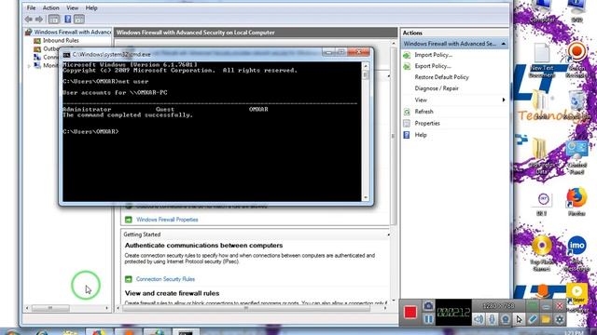Collapse the Windows Firewall section in Actions pane
Viewport: 597px width, 335px height.
pos(504,44)
